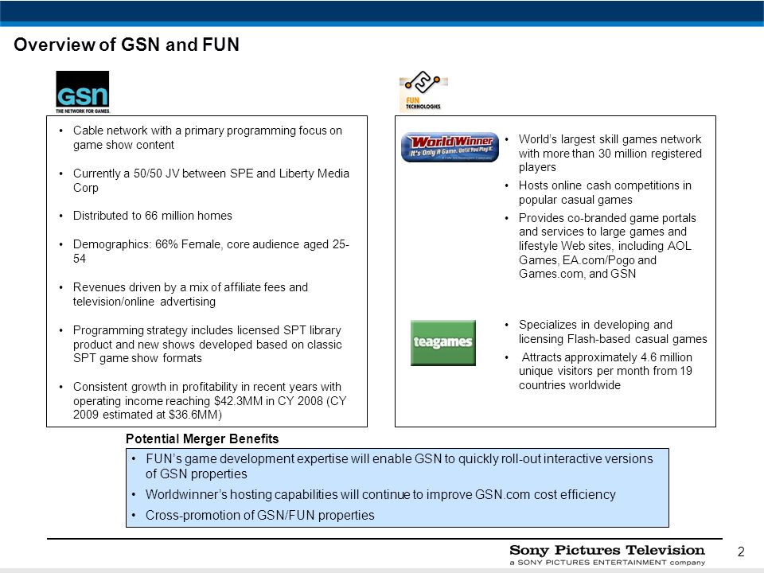Click 'a SONY PICTURES ENTERTAINMENT company' tagline

point(607,563)
